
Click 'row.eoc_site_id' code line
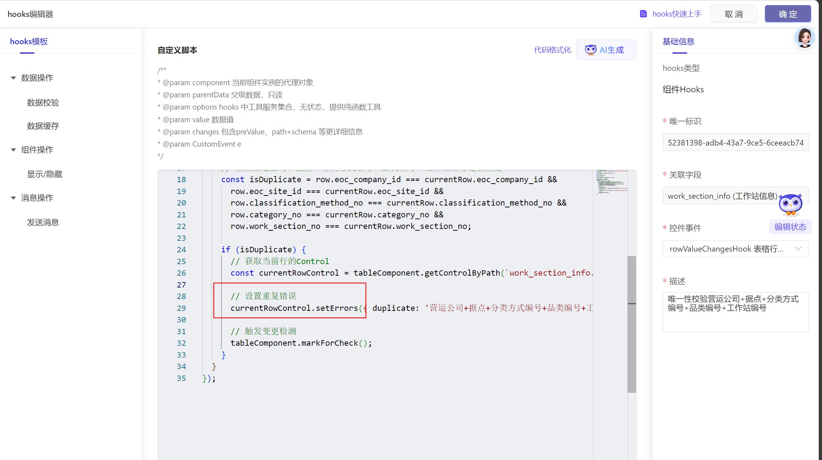click(337, 192)
